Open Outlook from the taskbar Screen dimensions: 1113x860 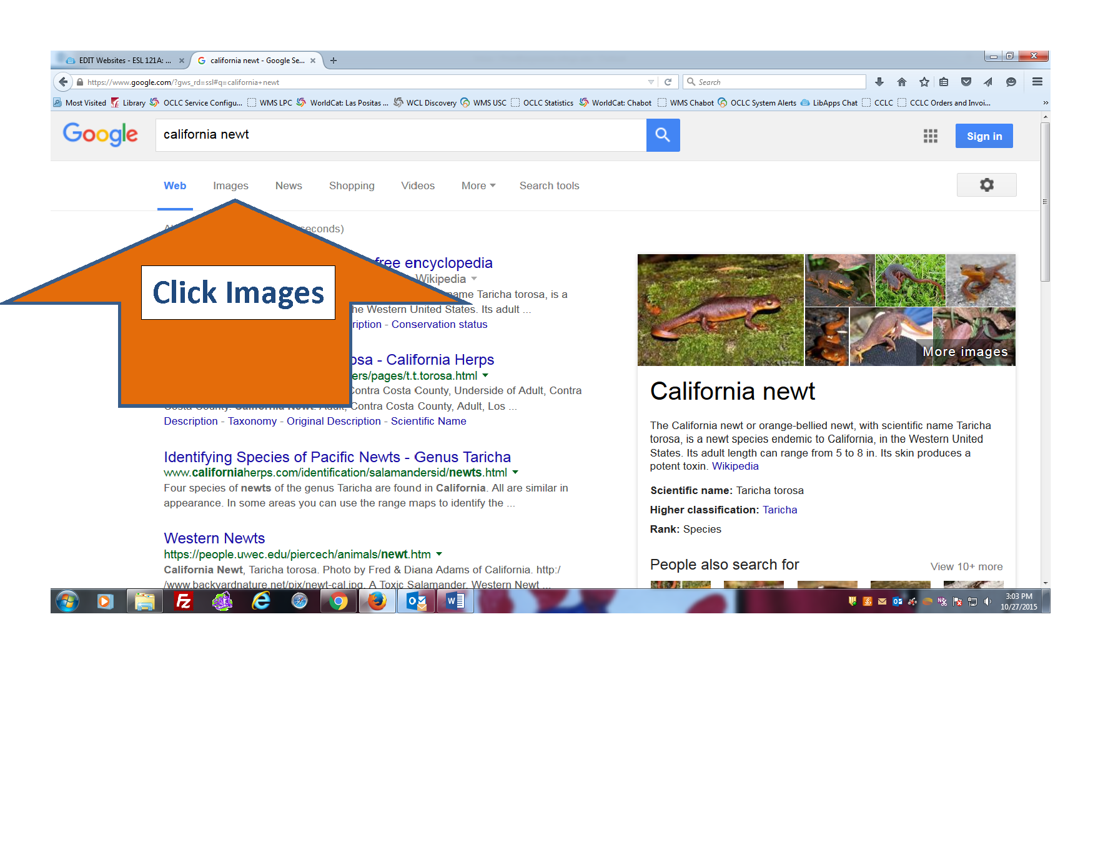tap(417, 601)
